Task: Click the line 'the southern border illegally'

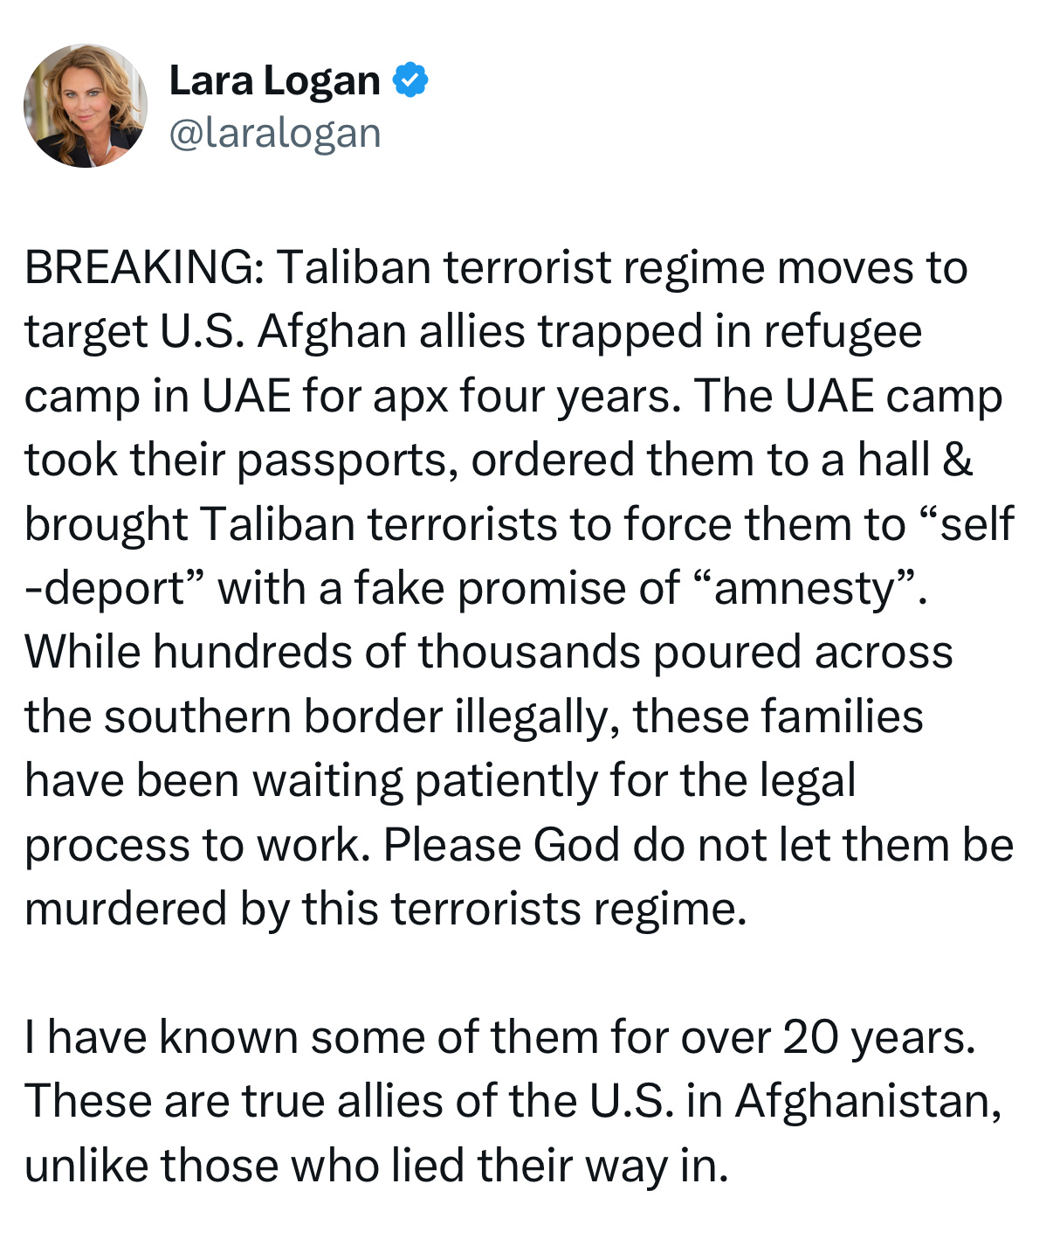Action: coord(474,716)
